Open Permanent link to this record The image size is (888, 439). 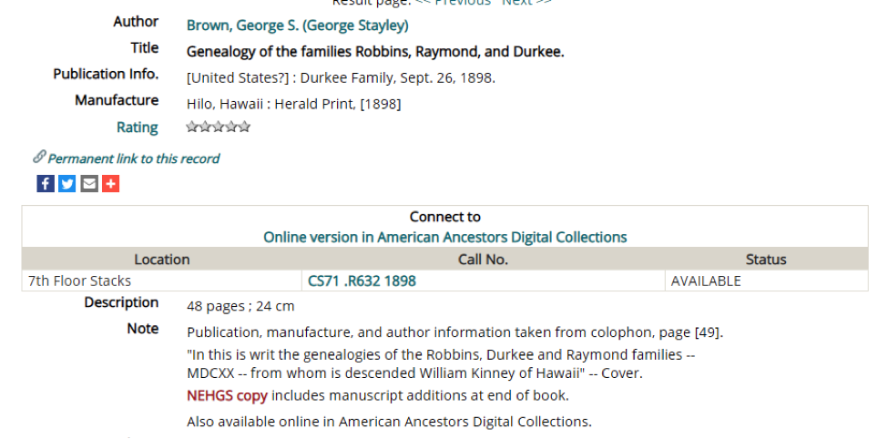[133, 158]
